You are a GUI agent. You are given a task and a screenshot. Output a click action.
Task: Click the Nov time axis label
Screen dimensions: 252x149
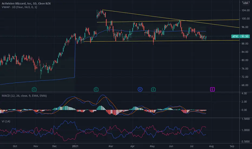point(36,146)
